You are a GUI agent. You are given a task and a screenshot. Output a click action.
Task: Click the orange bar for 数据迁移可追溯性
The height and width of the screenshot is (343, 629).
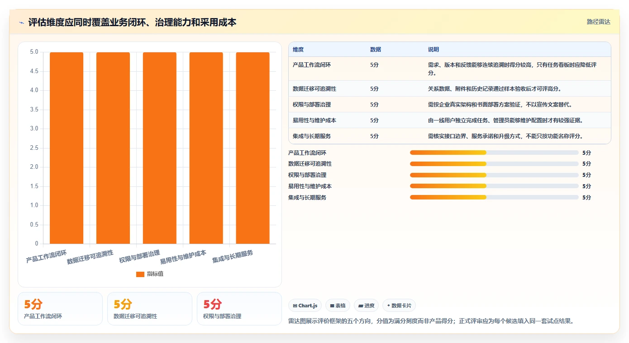113,148
